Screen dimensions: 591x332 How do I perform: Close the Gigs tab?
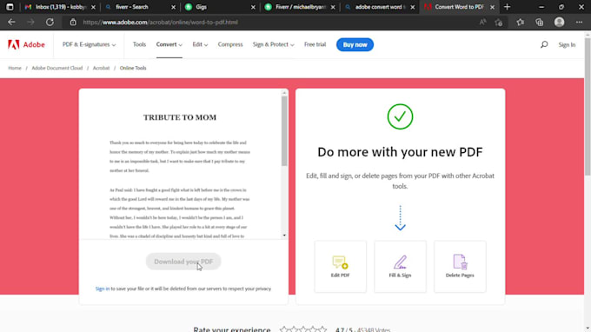click(253, 7)
